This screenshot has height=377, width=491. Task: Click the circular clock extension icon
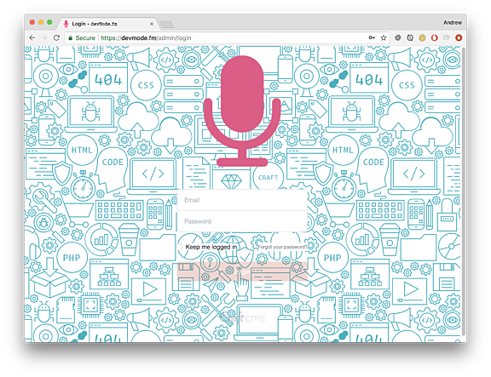tap(410, 37)
